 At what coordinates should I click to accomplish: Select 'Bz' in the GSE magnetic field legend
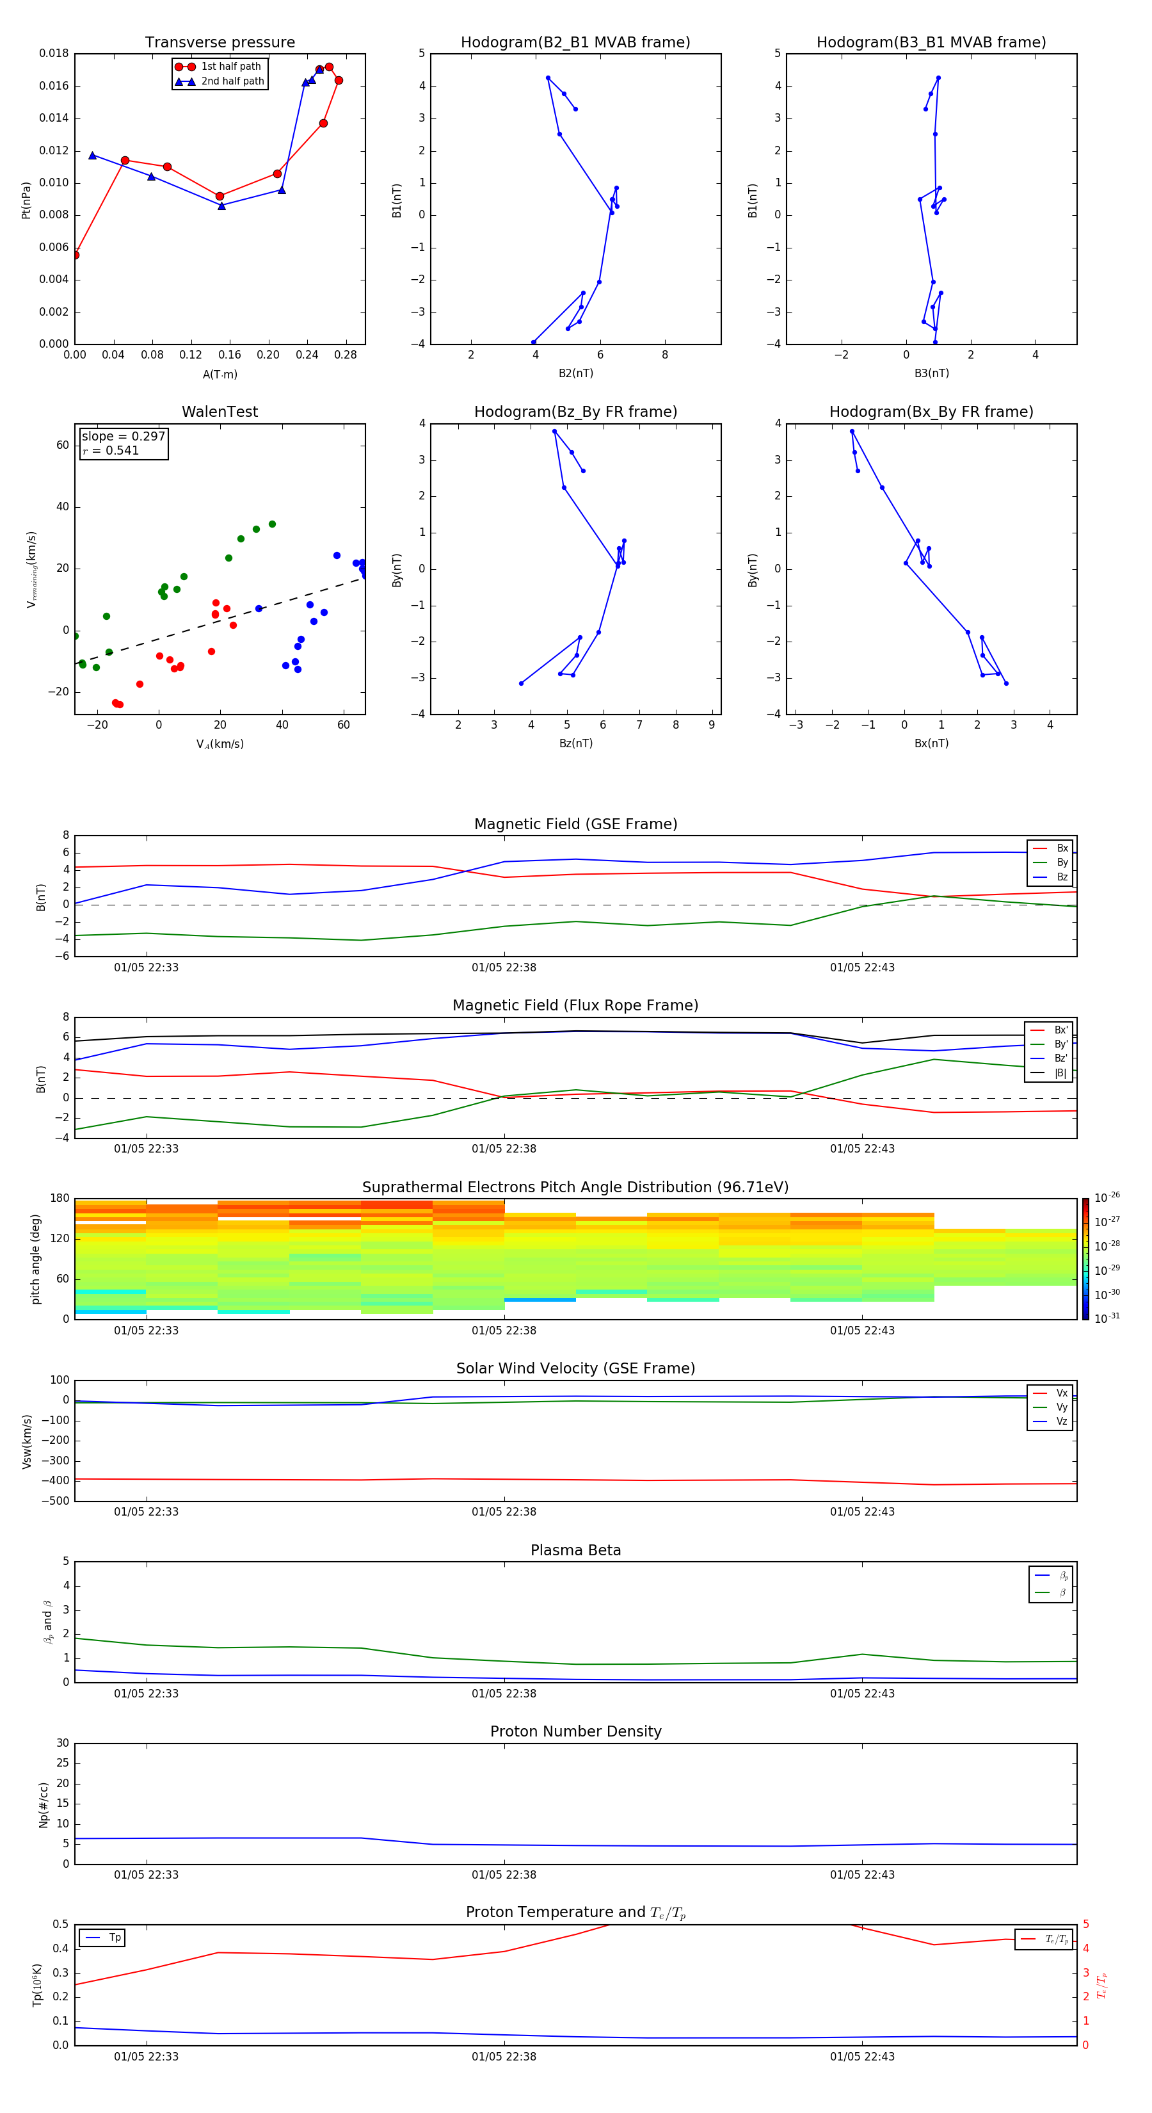(x=1050, y=877)
